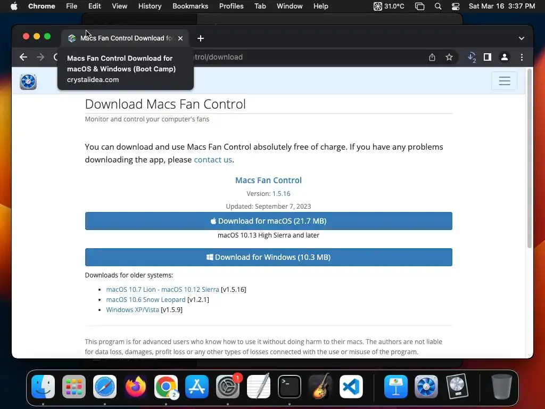The image size is (545, 409).
Task: Open the Edit menu
Action: 94,6
